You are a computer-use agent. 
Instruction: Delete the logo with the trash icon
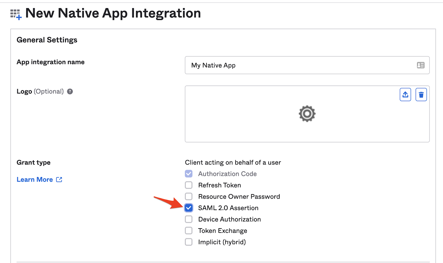[421, 95]
